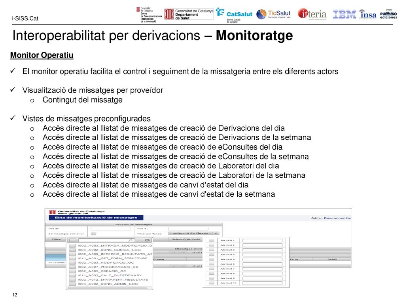Check I002_A007_PROGRAMACIO_OC flow checkbox
Screen dimensions: 405x304
coord(72,267)
